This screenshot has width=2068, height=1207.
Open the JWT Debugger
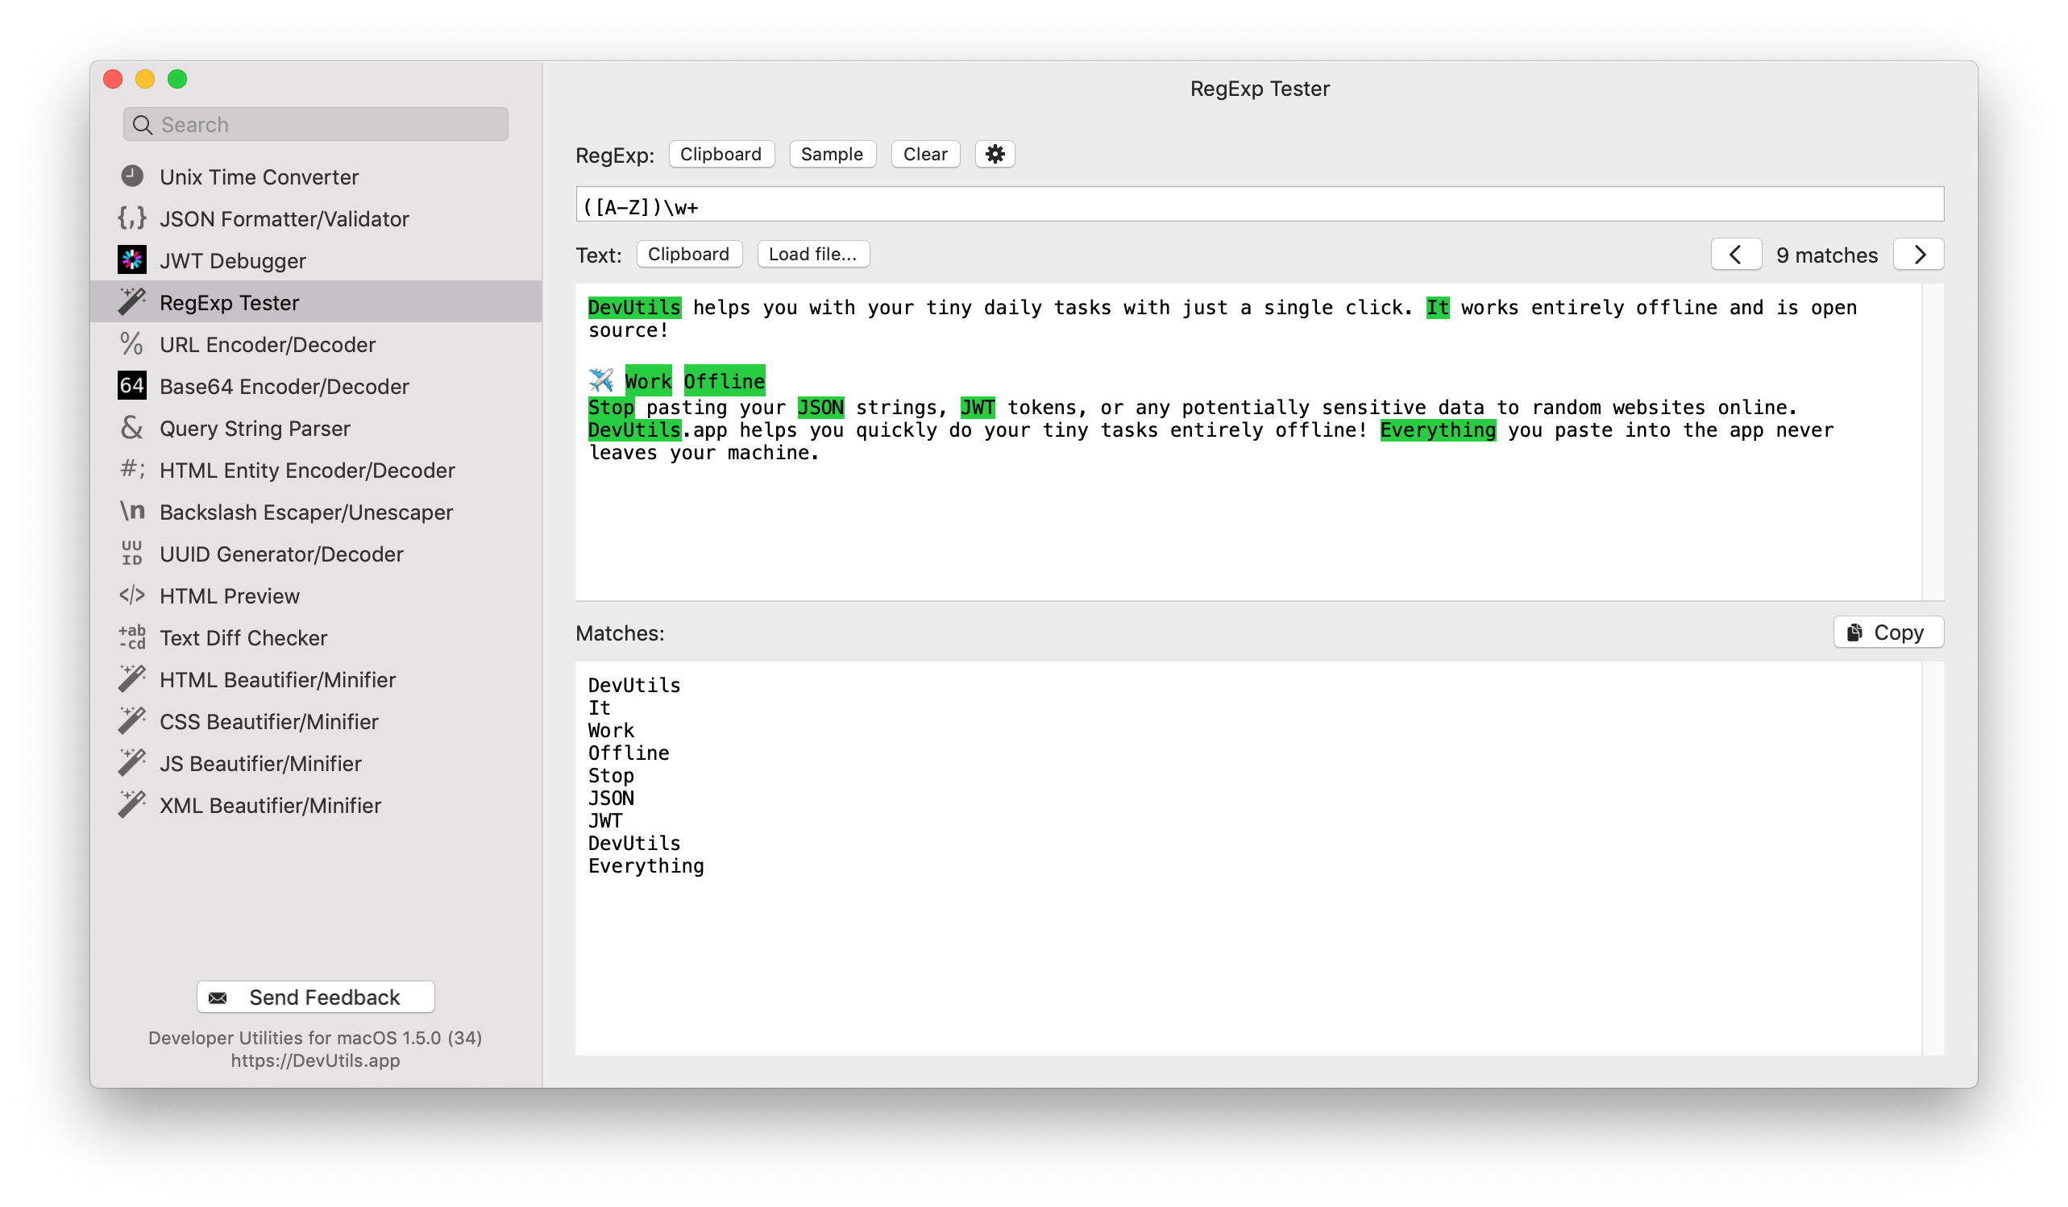pos(233,260)
